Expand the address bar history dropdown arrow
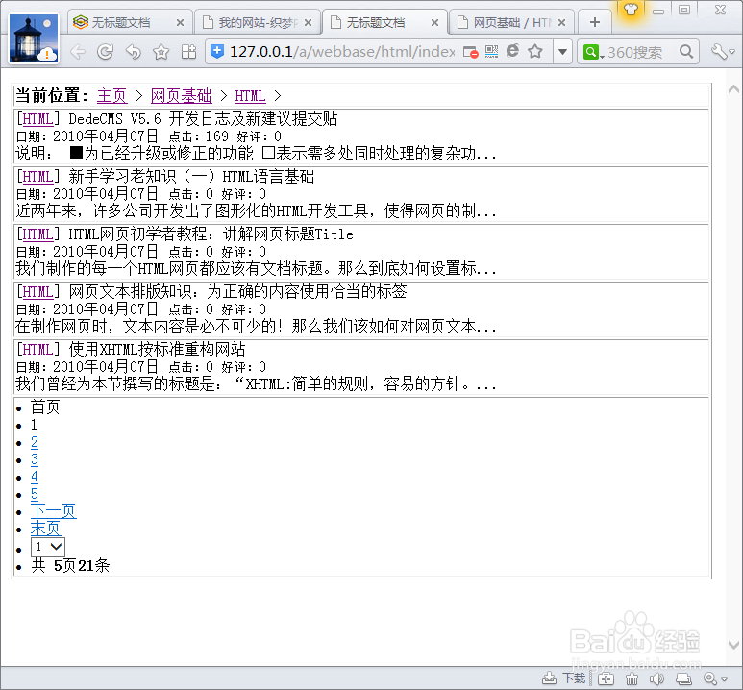The height and width of the screenshot is (690, 743). [x=562, y=52]
